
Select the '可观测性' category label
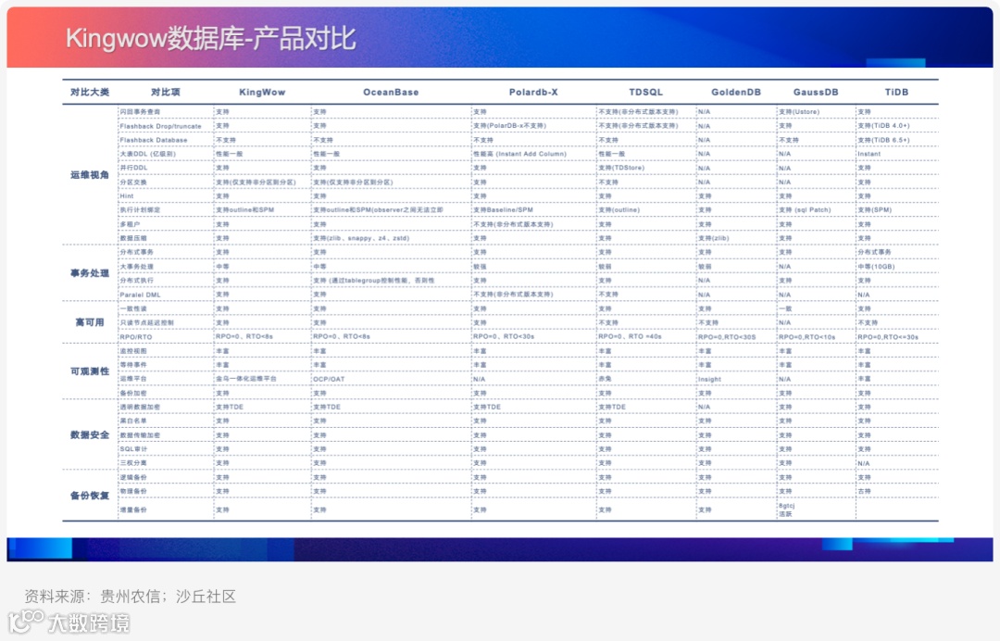(89, 371)
